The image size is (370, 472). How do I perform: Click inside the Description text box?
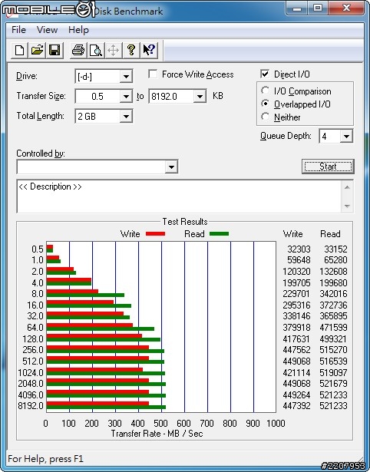point(180,196)
